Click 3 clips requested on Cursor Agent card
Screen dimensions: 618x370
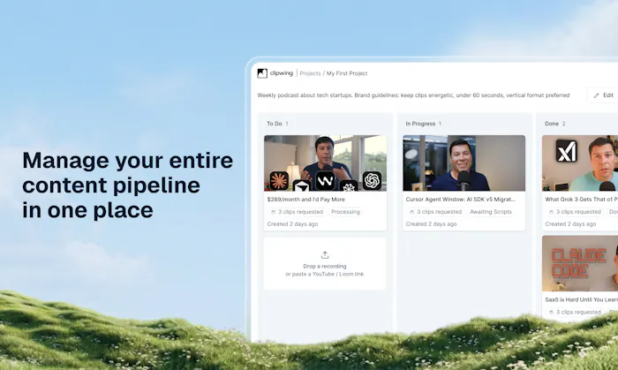tap(435, 212)
